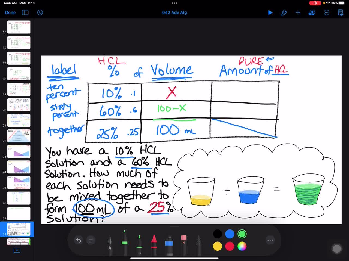349x261 pixels.
Task: Choose the red color swatch
Action: 230,246
